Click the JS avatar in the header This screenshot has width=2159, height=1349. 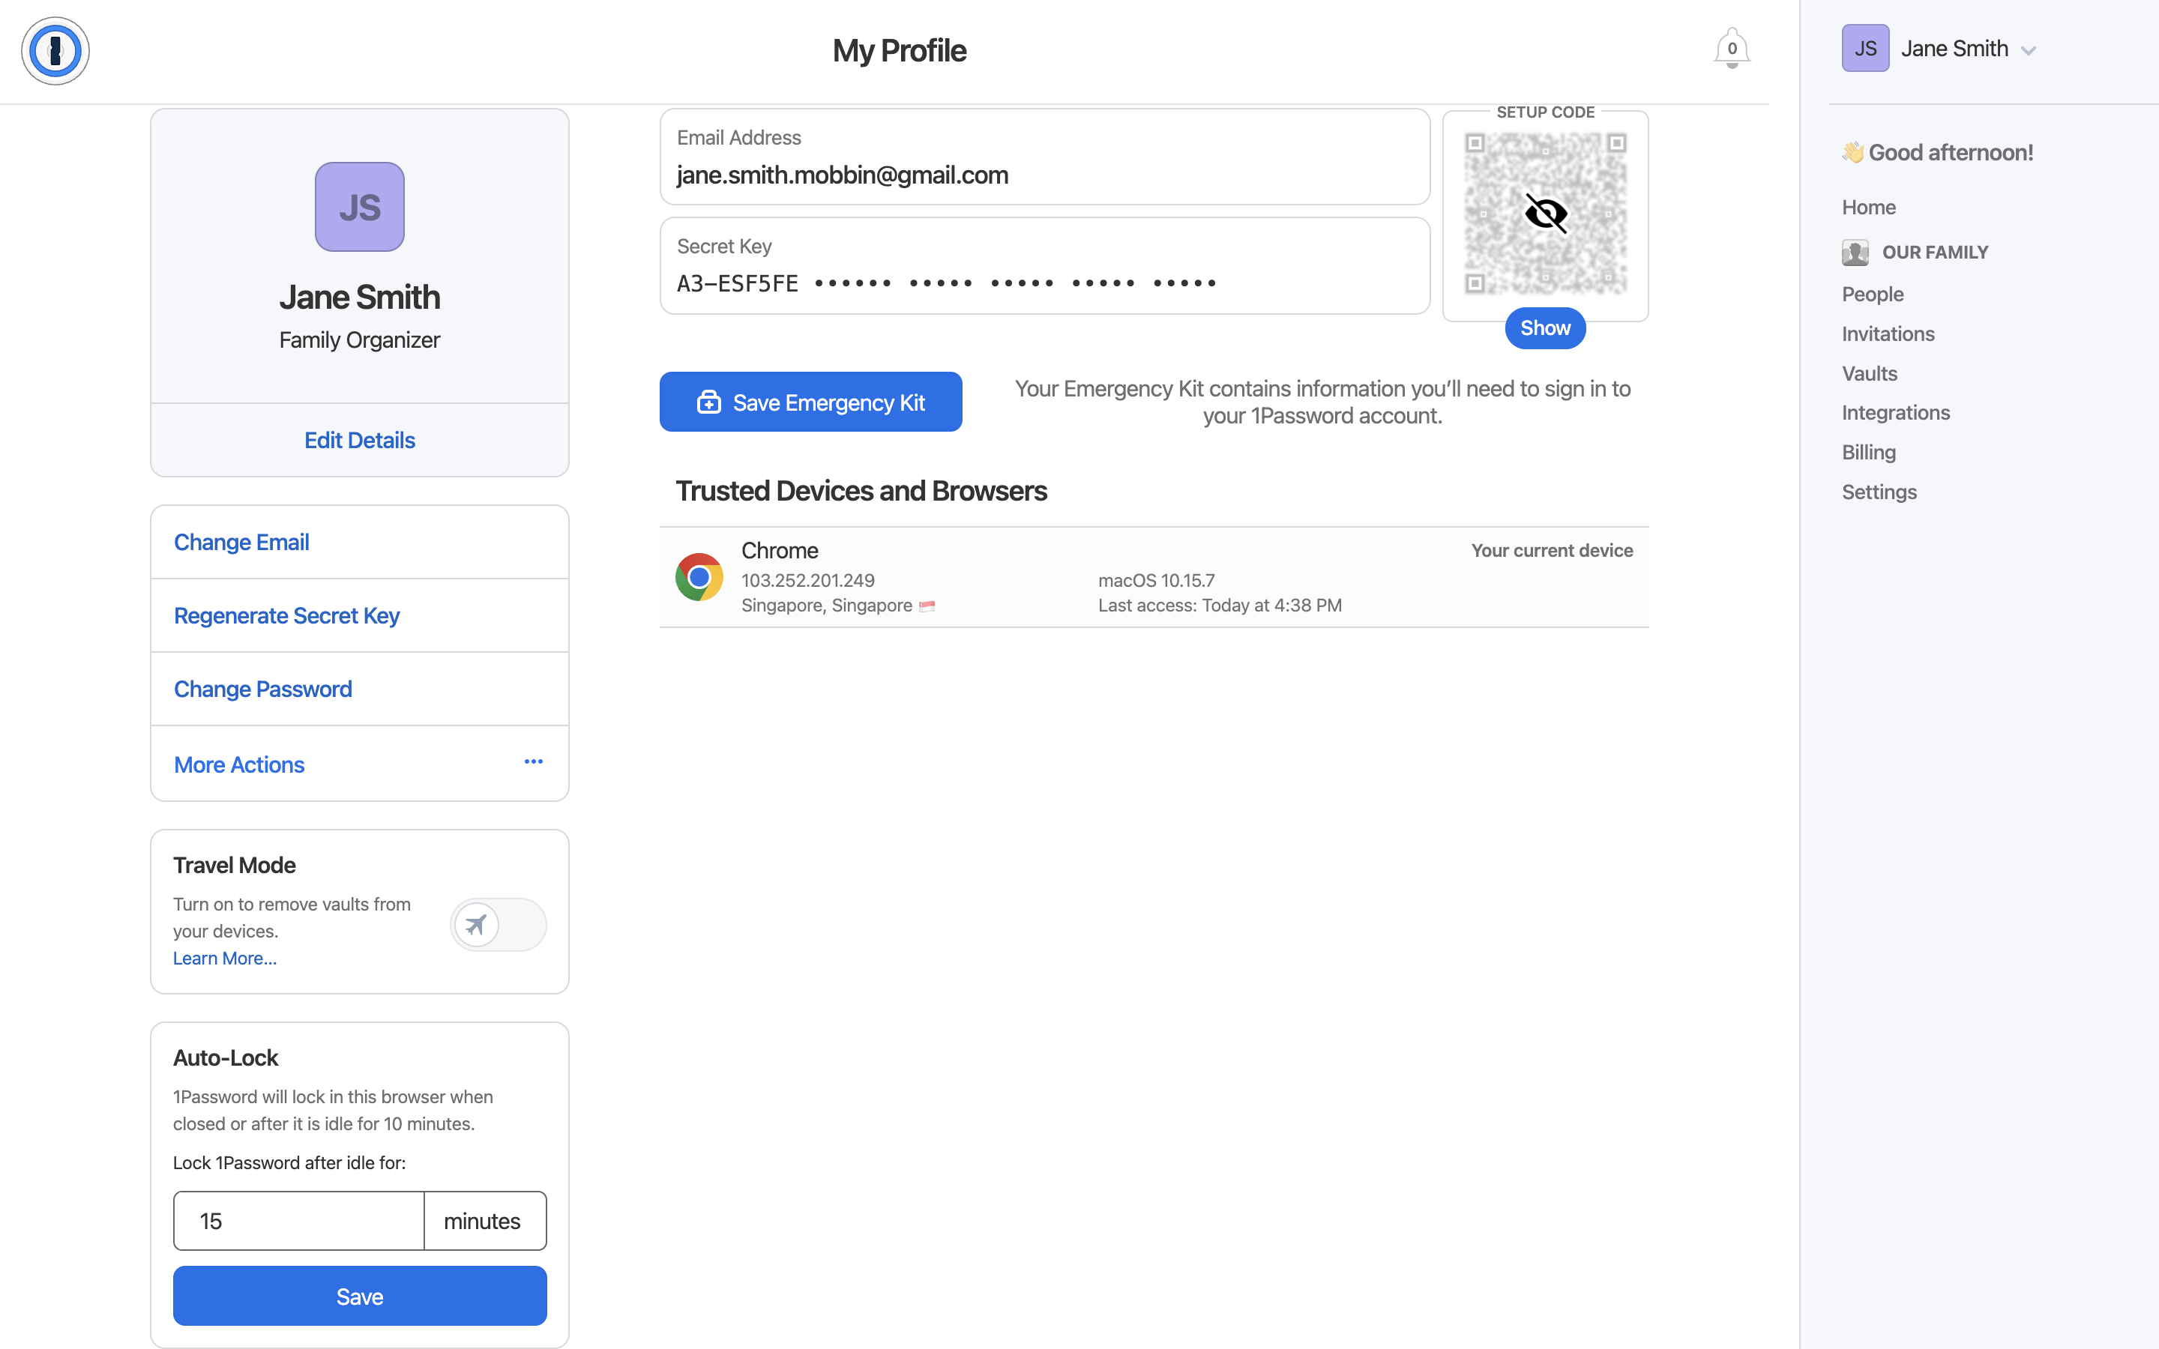click(x=1864, y=48)
